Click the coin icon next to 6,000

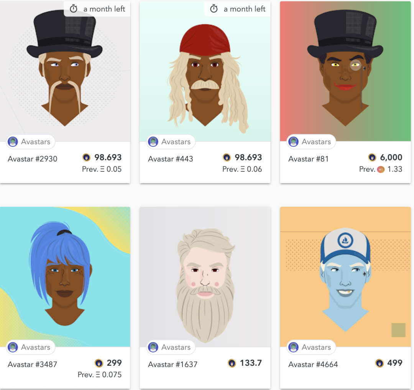click(372, 157)
